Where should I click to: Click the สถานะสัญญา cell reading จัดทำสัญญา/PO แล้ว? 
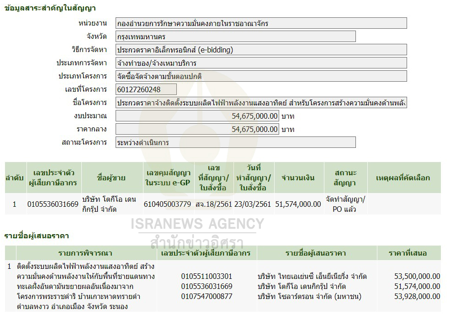click(345, 204)
